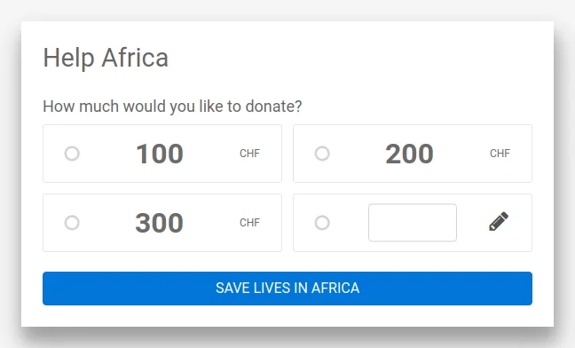575x348 pixels.
Task: Click the bold 100 amount text
Action: coord(160,154)
